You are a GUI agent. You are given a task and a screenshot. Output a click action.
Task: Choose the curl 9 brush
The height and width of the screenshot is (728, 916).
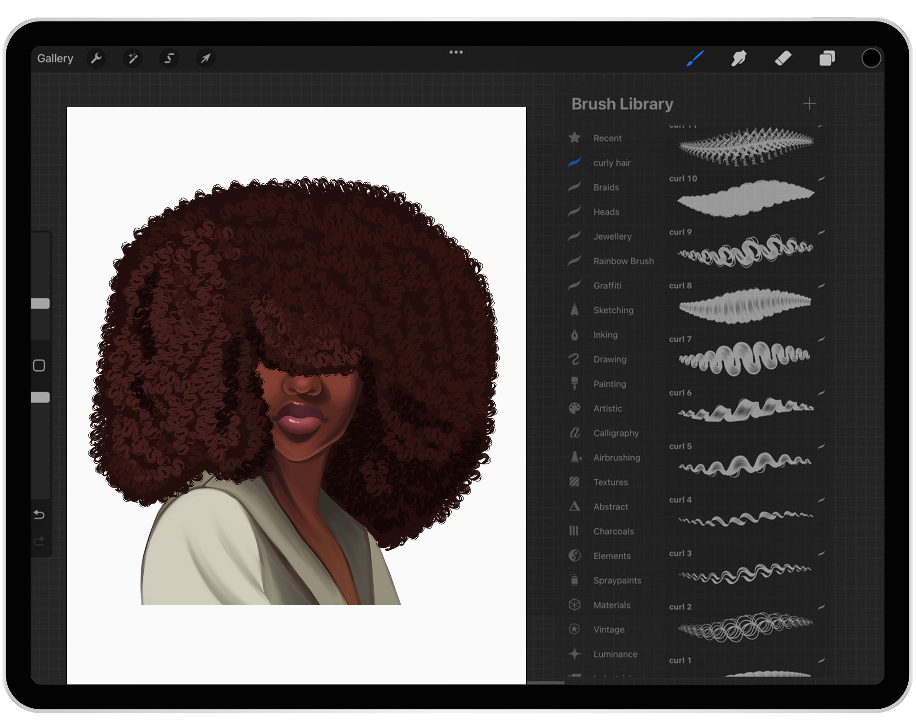pyautogui.click(x=745, y=251)
